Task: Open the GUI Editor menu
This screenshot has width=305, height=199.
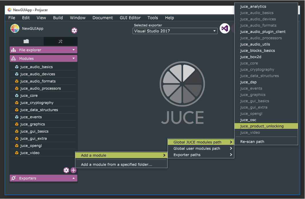Action: [130, 18]
